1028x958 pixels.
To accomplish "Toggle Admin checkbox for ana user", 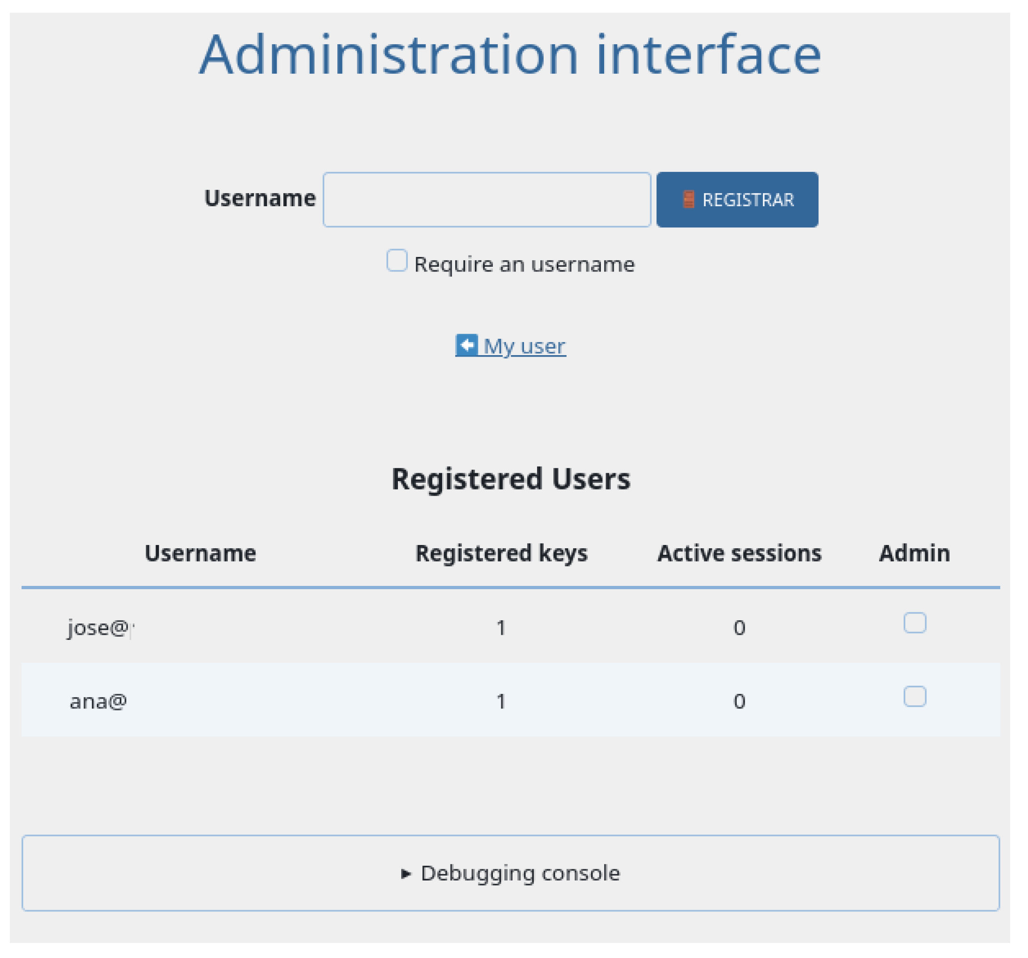I will coord(915,696).
